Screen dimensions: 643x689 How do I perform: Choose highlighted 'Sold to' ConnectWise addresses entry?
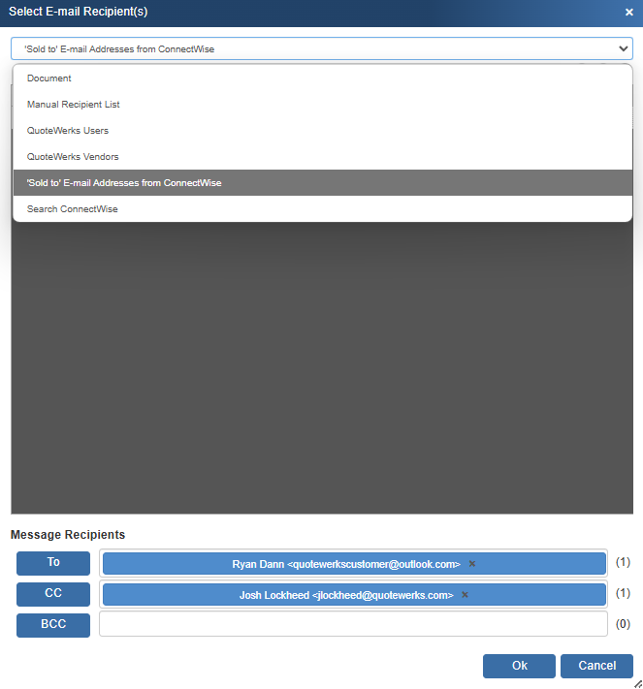322,183
